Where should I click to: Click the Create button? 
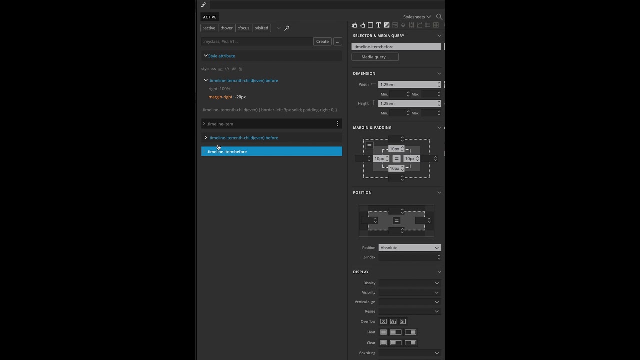point(322,42)
